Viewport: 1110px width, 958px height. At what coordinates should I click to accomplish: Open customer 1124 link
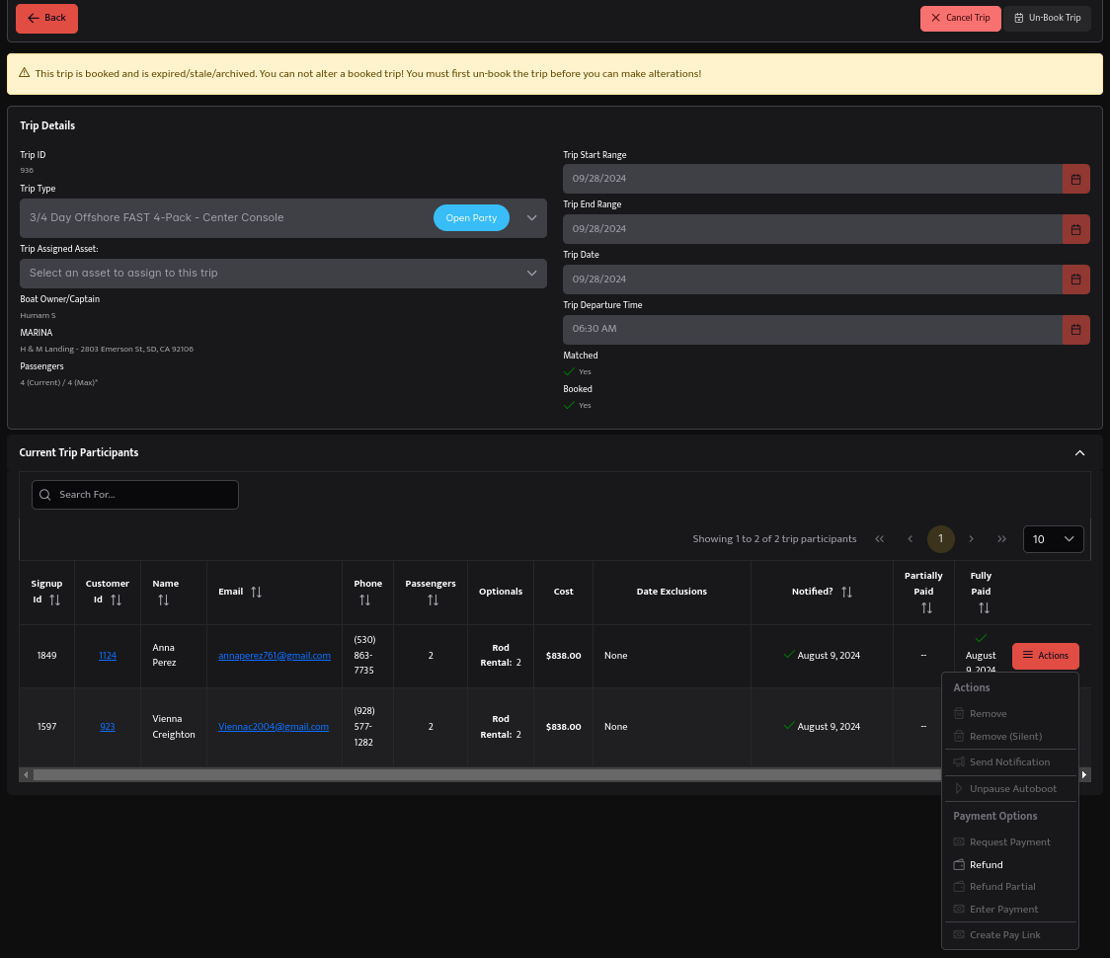[108, 656]
